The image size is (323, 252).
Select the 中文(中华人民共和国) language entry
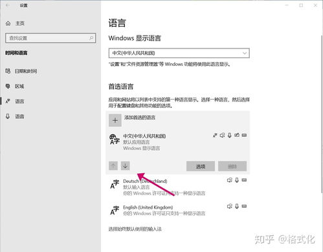tap(178, 142)
